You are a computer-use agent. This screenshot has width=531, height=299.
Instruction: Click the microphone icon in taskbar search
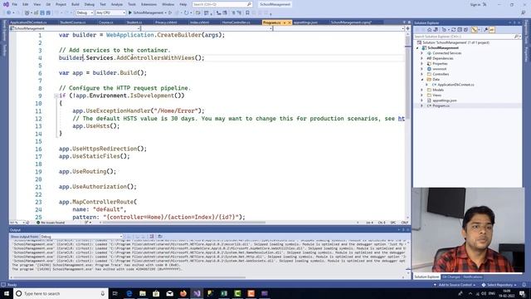(x=103, y=293)
